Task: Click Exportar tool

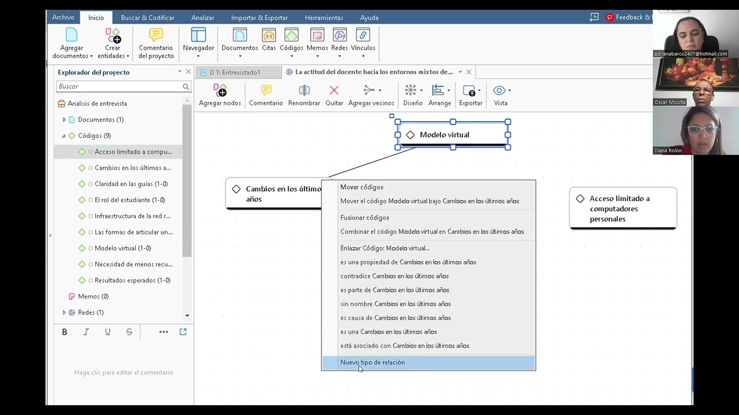Action: click(x=471, y=96)
